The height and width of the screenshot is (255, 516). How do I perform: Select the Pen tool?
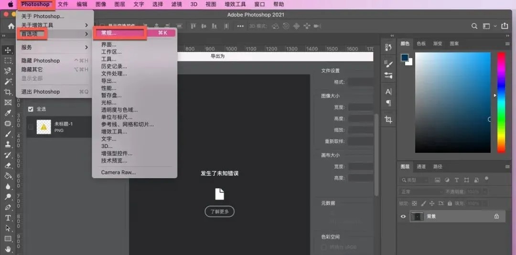point(8,208)
